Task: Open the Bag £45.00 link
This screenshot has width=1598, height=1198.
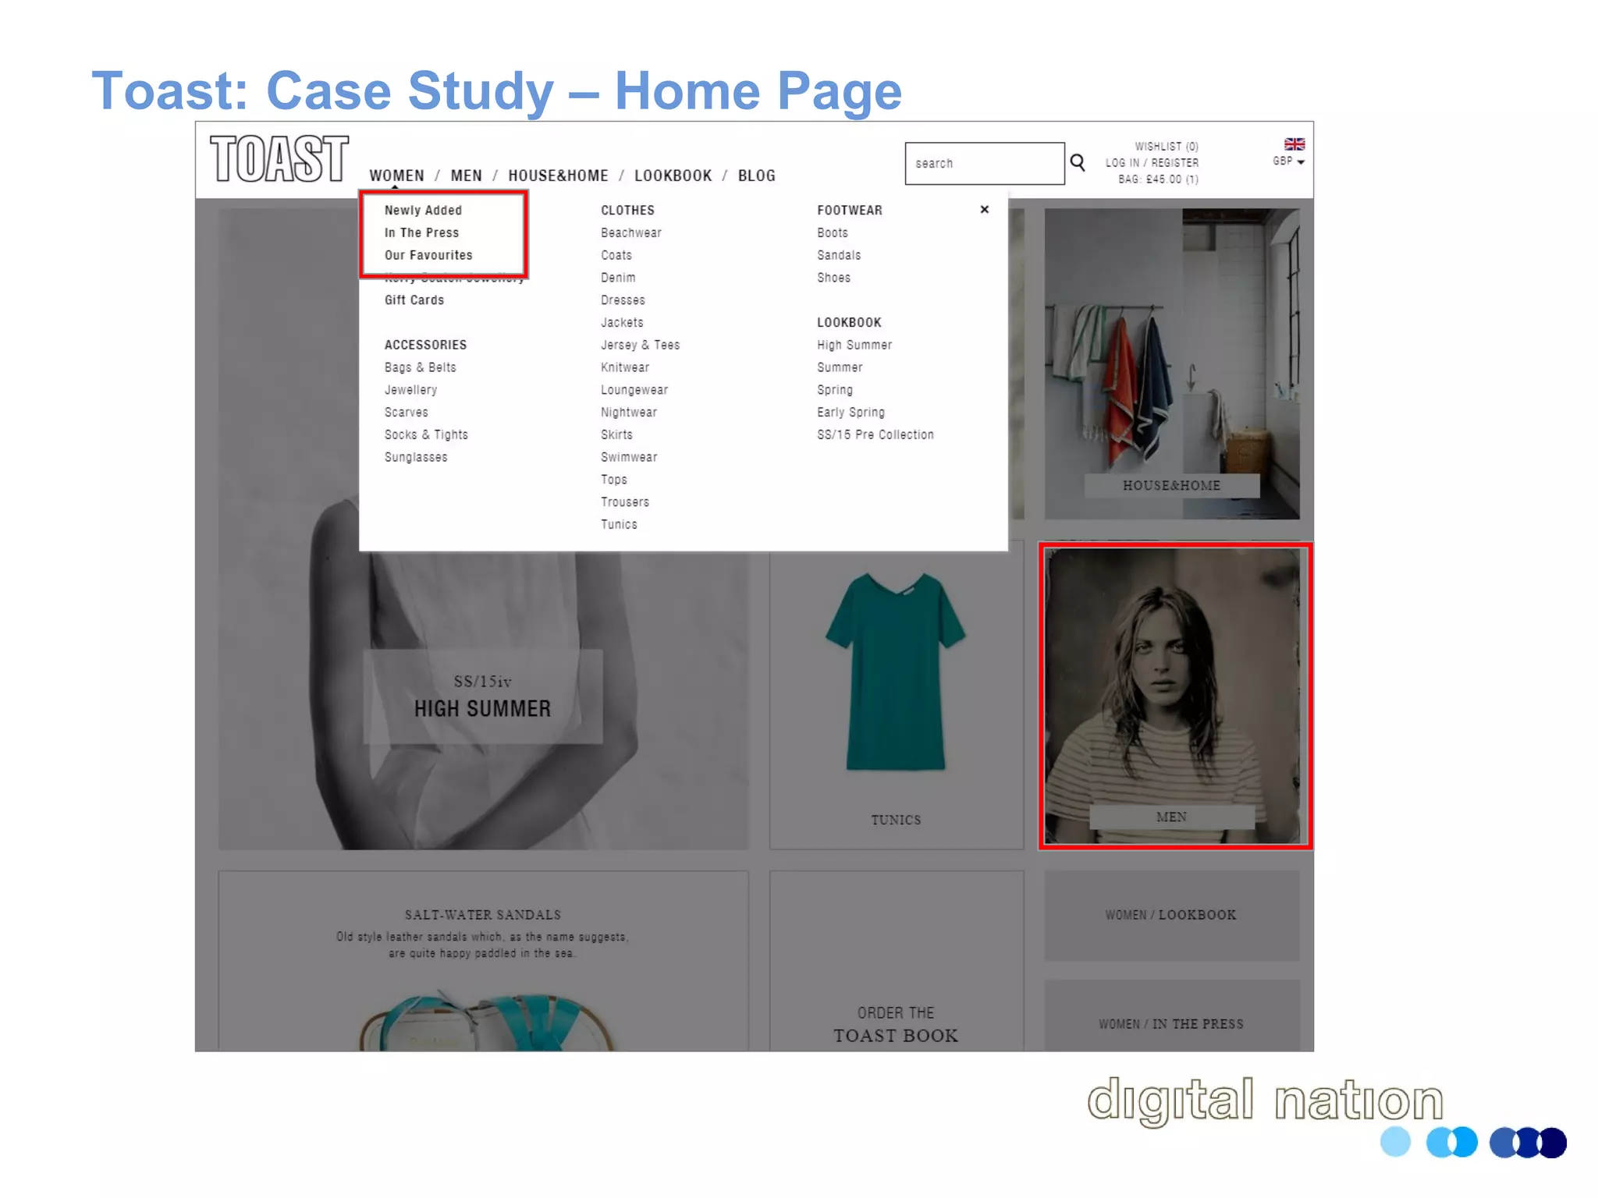Action: [x=1158, y=179]
